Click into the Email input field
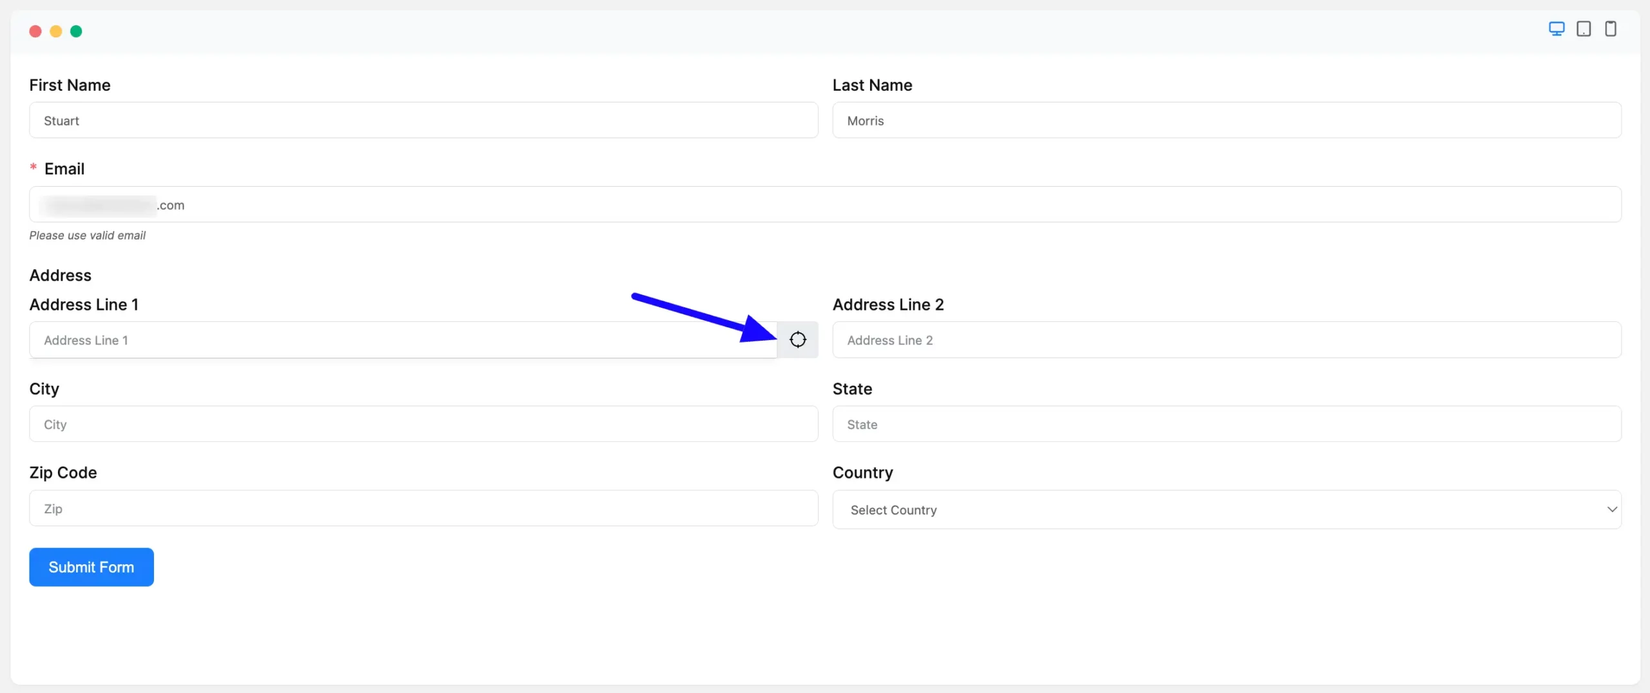The width and height of the screenshot is (1650, 693). pos(825,204)
